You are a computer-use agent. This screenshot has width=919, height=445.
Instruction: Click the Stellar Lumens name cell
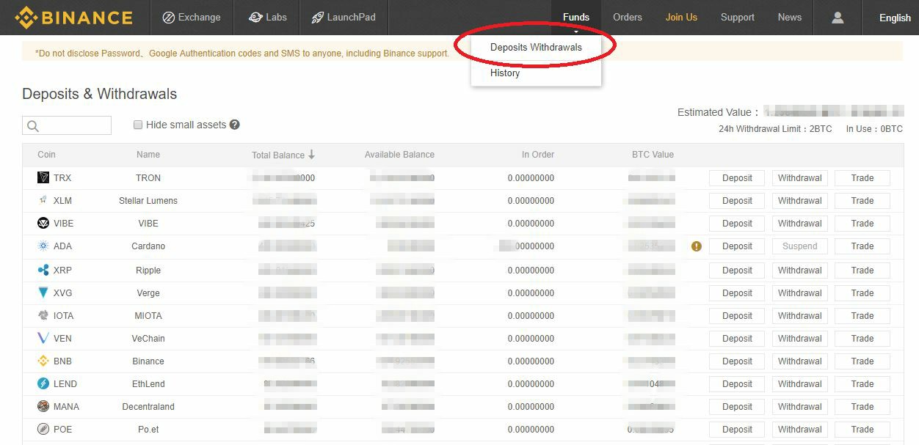(x=148, y=201)
